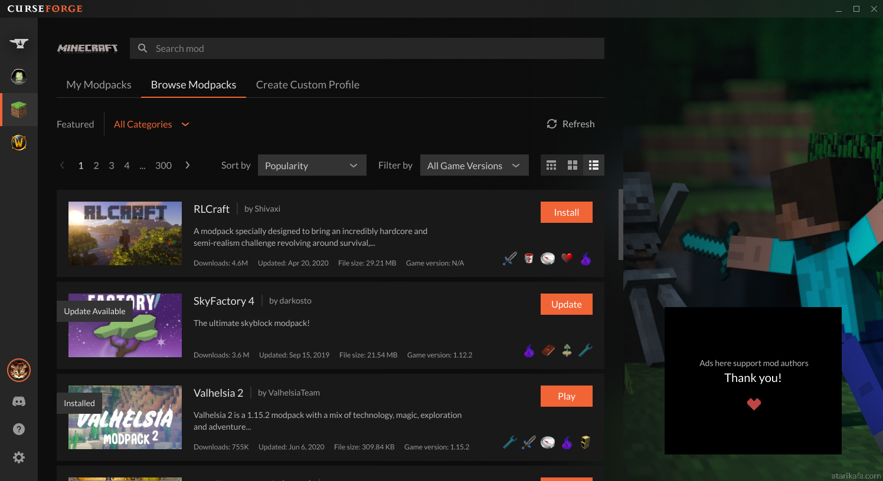This screenshot has height=481, width=883.
Task: Select the Minecraft grass block icon
Action: pyautogui.click(x=19, y=110)
